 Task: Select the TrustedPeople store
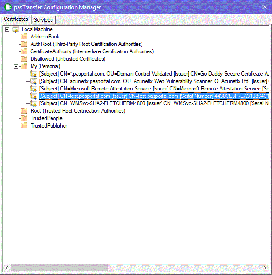click(x=46, y=118)
